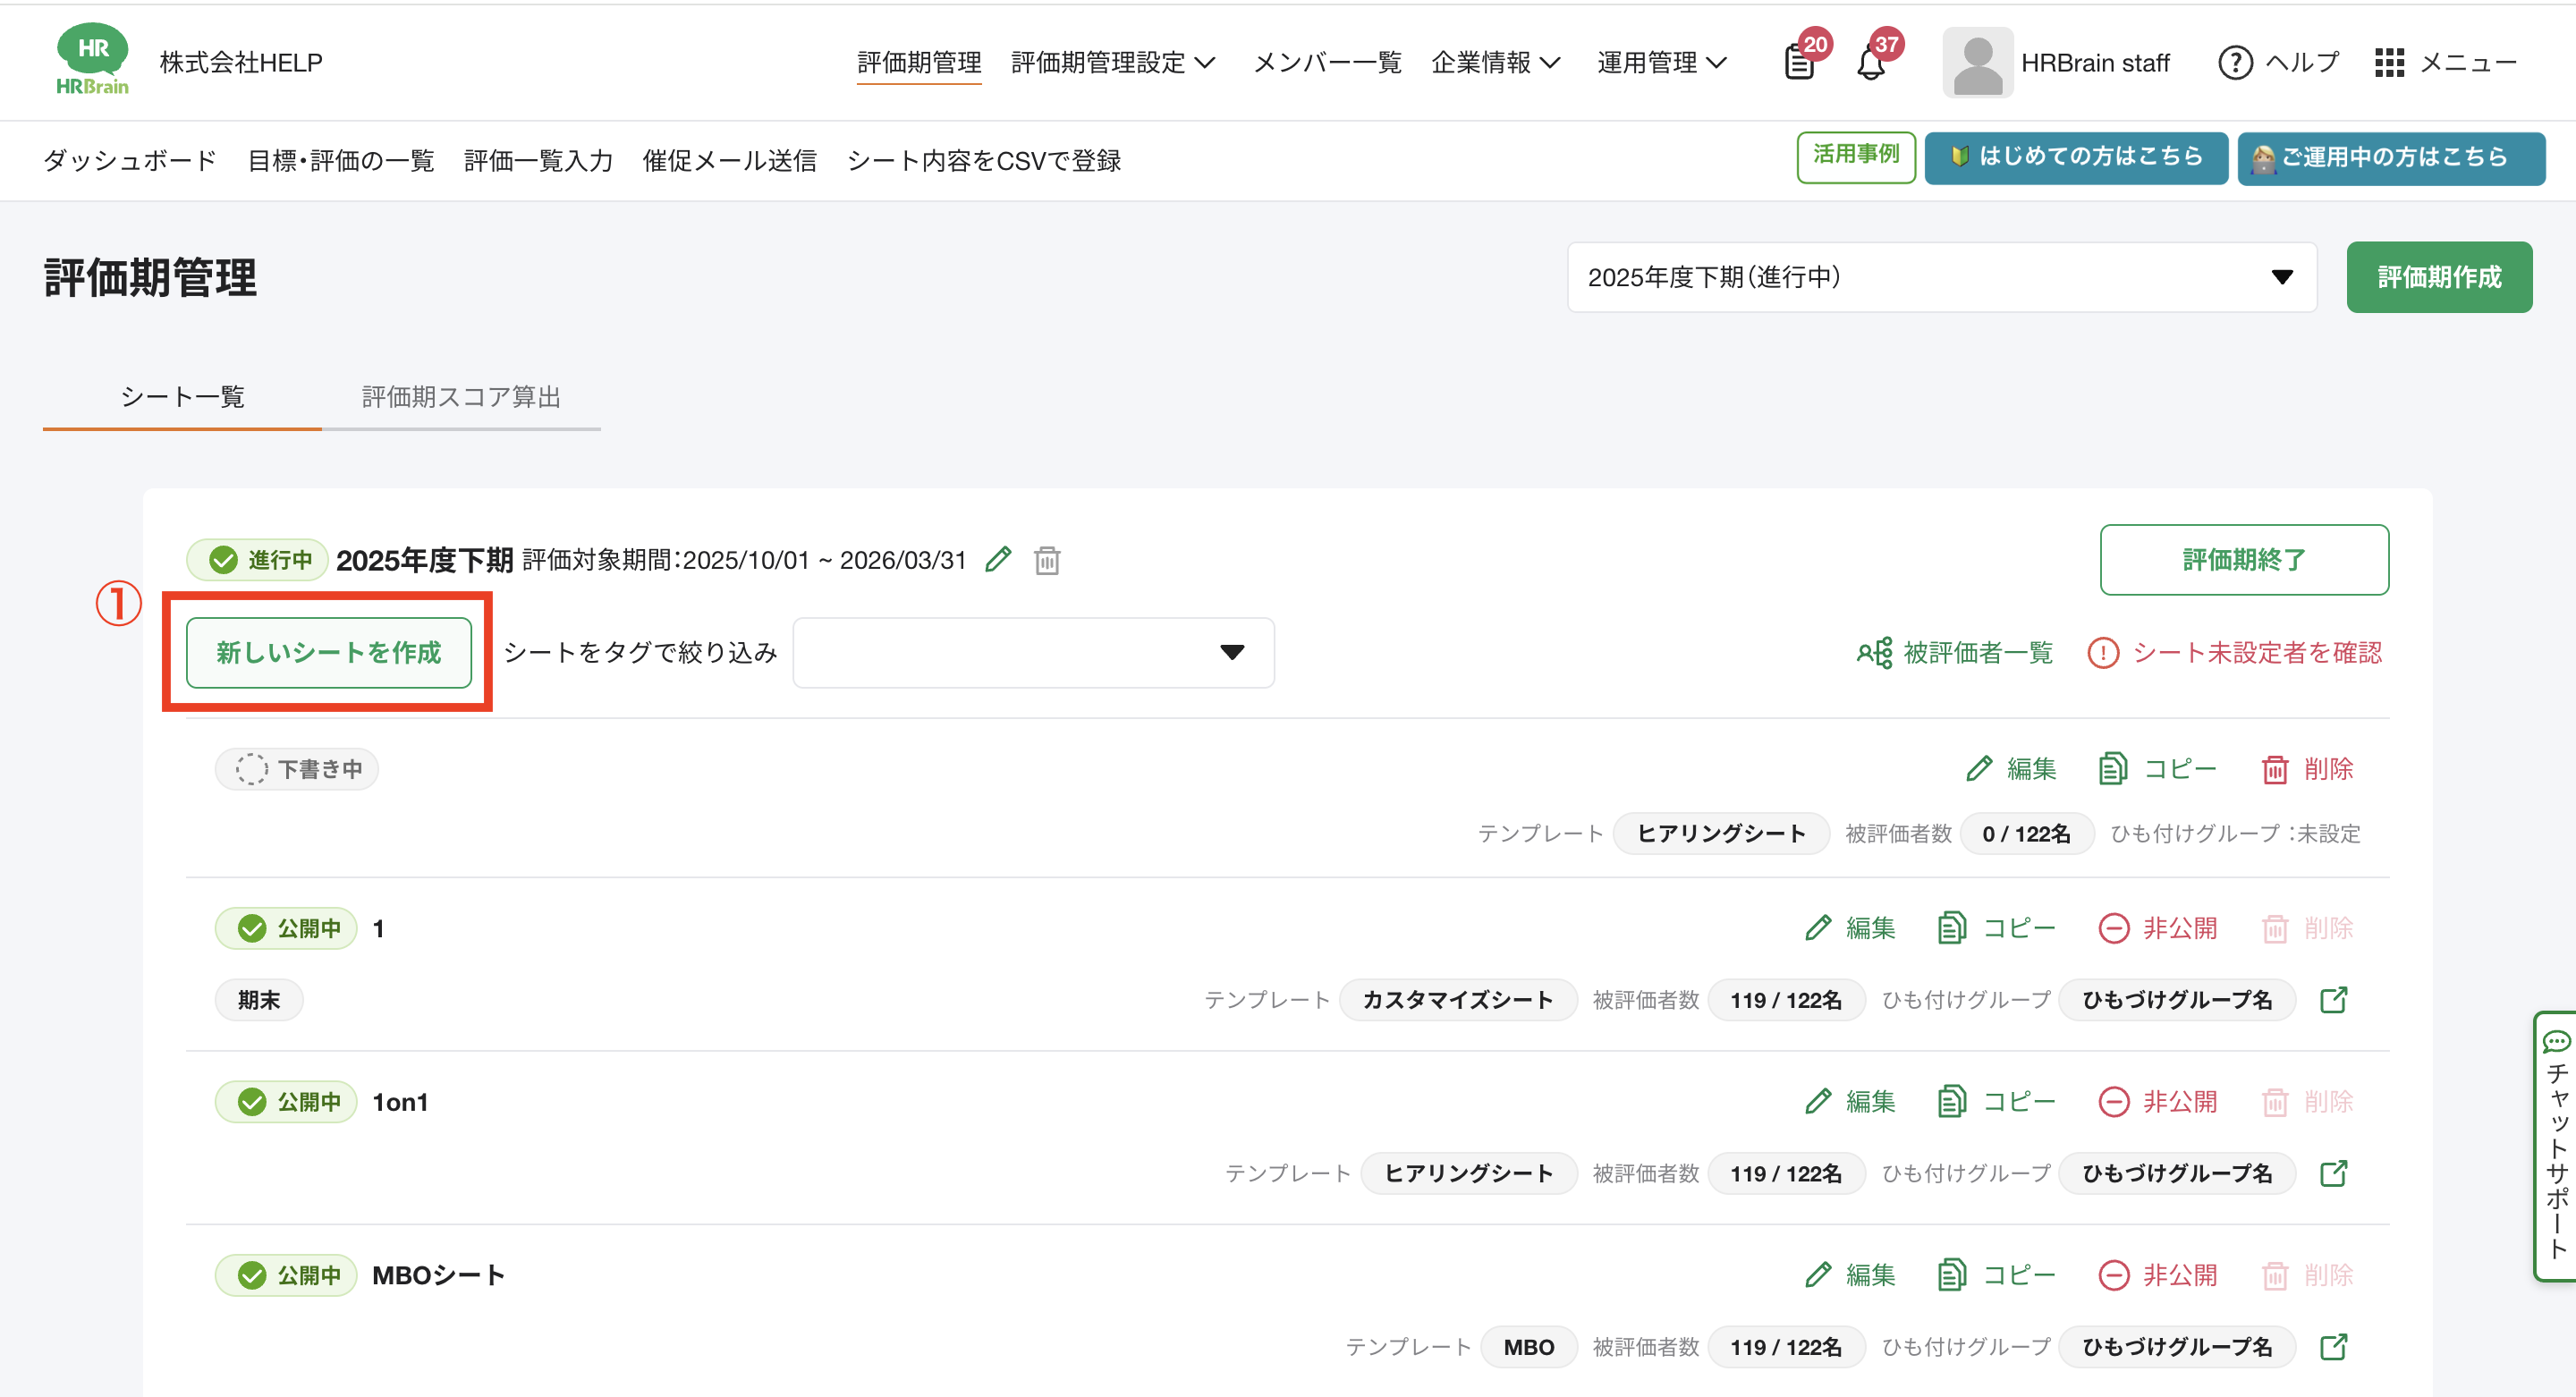
Task: Switch to the 評価期スコア算出 tab
Action: tap(460, 397)
